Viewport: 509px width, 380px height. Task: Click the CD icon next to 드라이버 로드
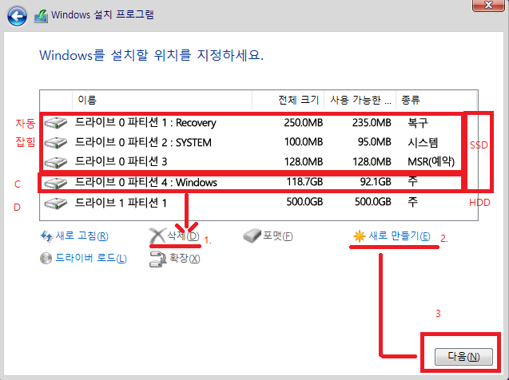pos(46,259)
